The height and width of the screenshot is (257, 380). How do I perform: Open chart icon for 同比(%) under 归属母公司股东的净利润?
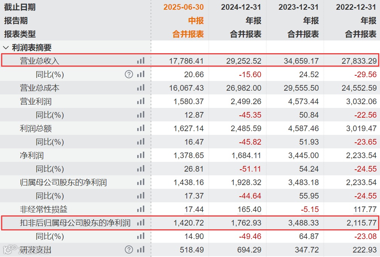coord(141,196)
